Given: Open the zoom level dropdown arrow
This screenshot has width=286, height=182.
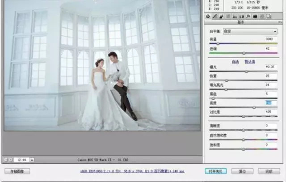Looking at the screenshot, I should (x=32, y=160).
